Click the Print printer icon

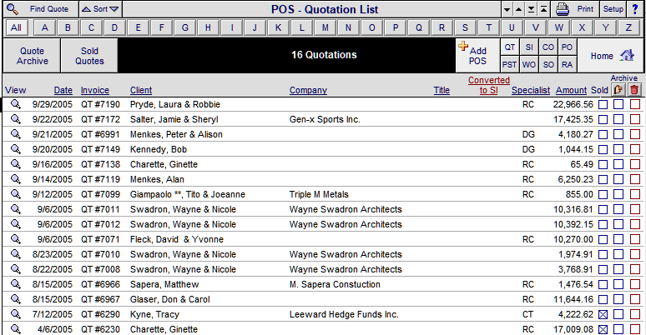point(563,9)
